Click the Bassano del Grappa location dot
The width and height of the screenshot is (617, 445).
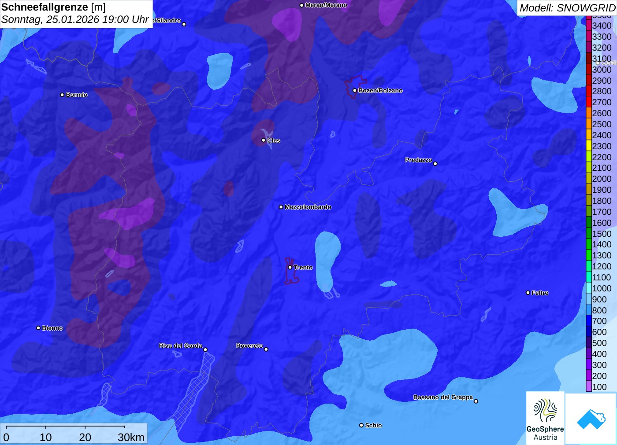(x=476, y=401)
